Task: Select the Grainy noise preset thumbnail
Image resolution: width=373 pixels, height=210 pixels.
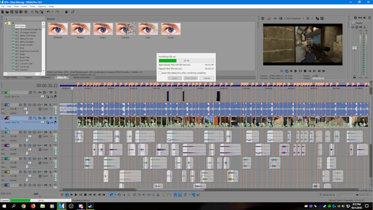Action: (x=103, y=29)
